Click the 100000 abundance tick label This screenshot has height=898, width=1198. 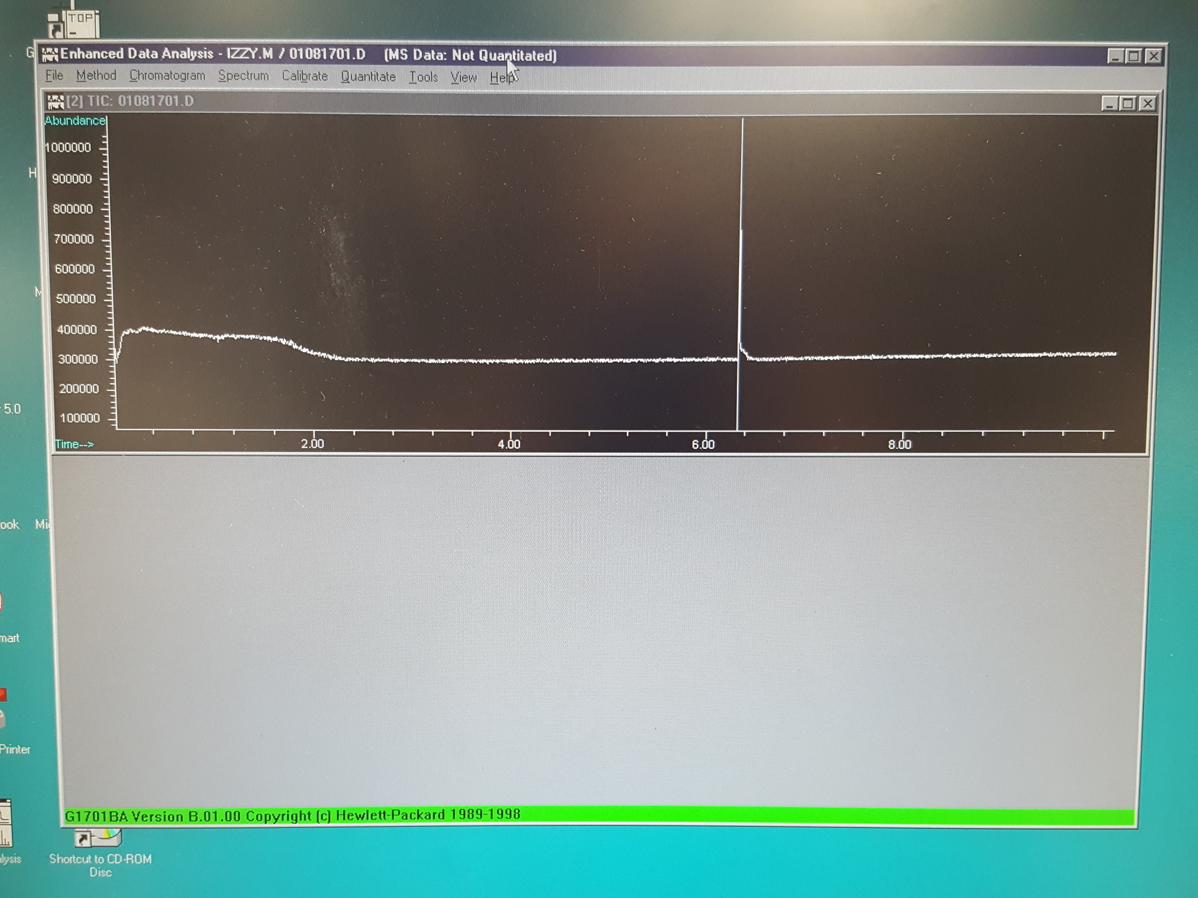pyautogui.click(x=79, y=418)
